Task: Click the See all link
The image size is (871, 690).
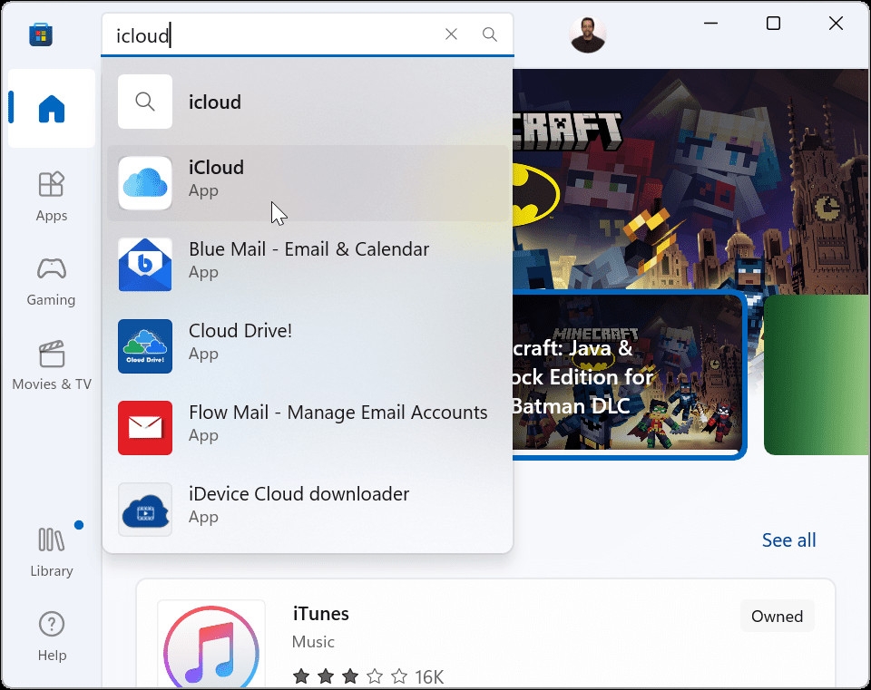Action: [788, 539]
